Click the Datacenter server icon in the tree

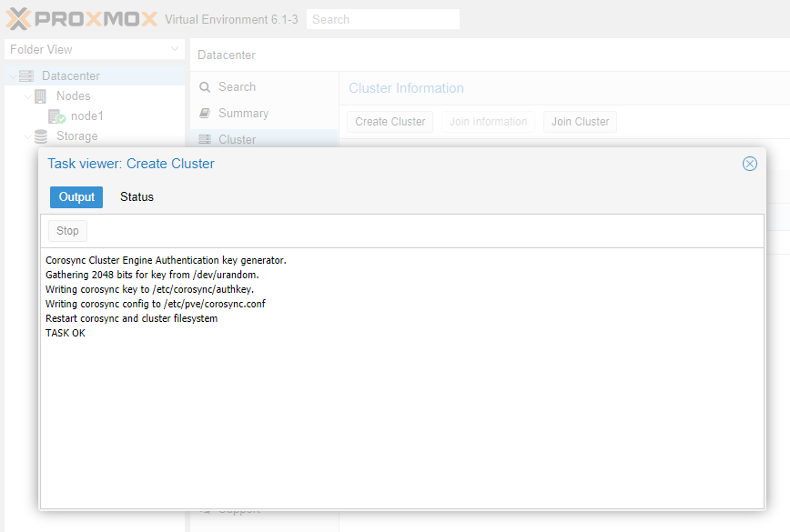[x=26, y=76]
